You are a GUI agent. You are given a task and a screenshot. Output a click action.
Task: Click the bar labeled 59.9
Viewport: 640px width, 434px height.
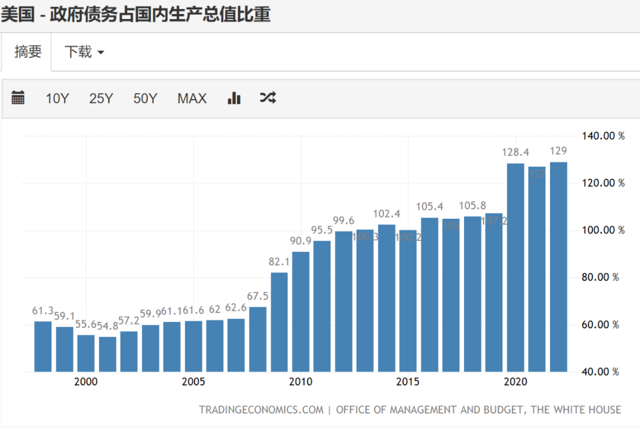pyautogui.click(x=151, y=348)
